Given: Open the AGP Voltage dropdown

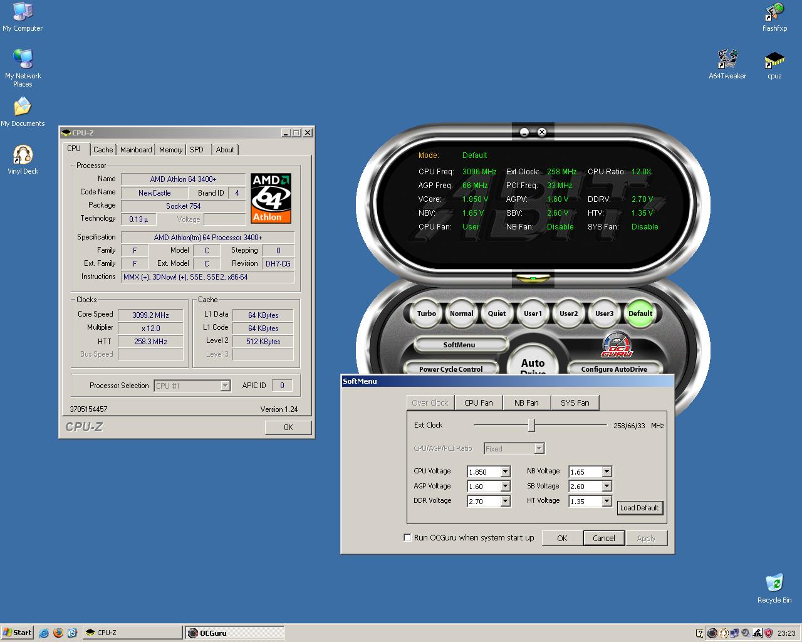Looking at the screenshot, I should point(505,487).
